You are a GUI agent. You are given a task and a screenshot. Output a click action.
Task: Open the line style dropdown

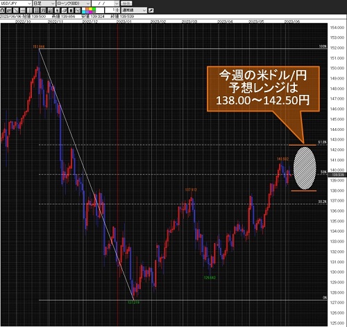click(134, 10)
